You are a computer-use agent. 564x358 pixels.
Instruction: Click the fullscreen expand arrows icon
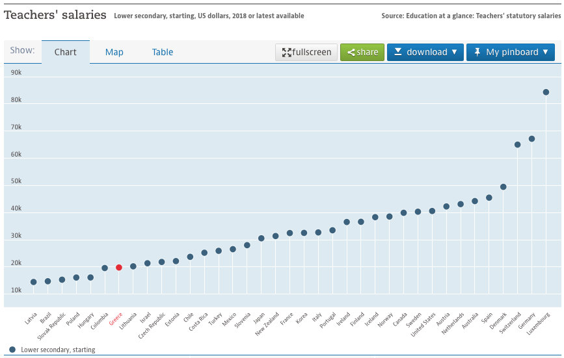(x=286, y=53)
